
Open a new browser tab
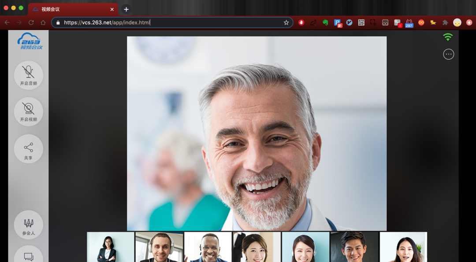126,9
